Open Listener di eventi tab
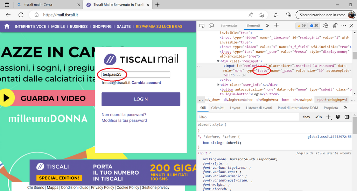 pyautogui.click(x=259, y=108)
